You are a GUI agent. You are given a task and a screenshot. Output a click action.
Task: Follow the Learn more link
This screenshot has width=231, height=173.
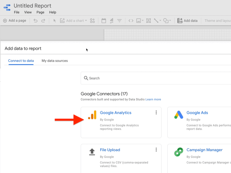153,99
